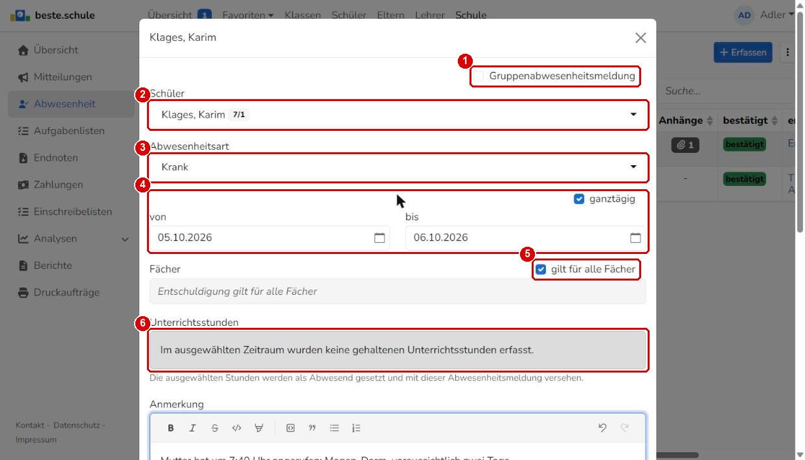Insert a code block in the editor

[x=290, y=428]
